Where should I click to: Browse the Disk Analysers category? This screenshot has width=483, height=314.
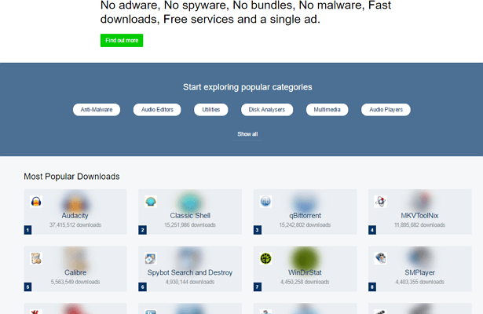click(267, 110)
